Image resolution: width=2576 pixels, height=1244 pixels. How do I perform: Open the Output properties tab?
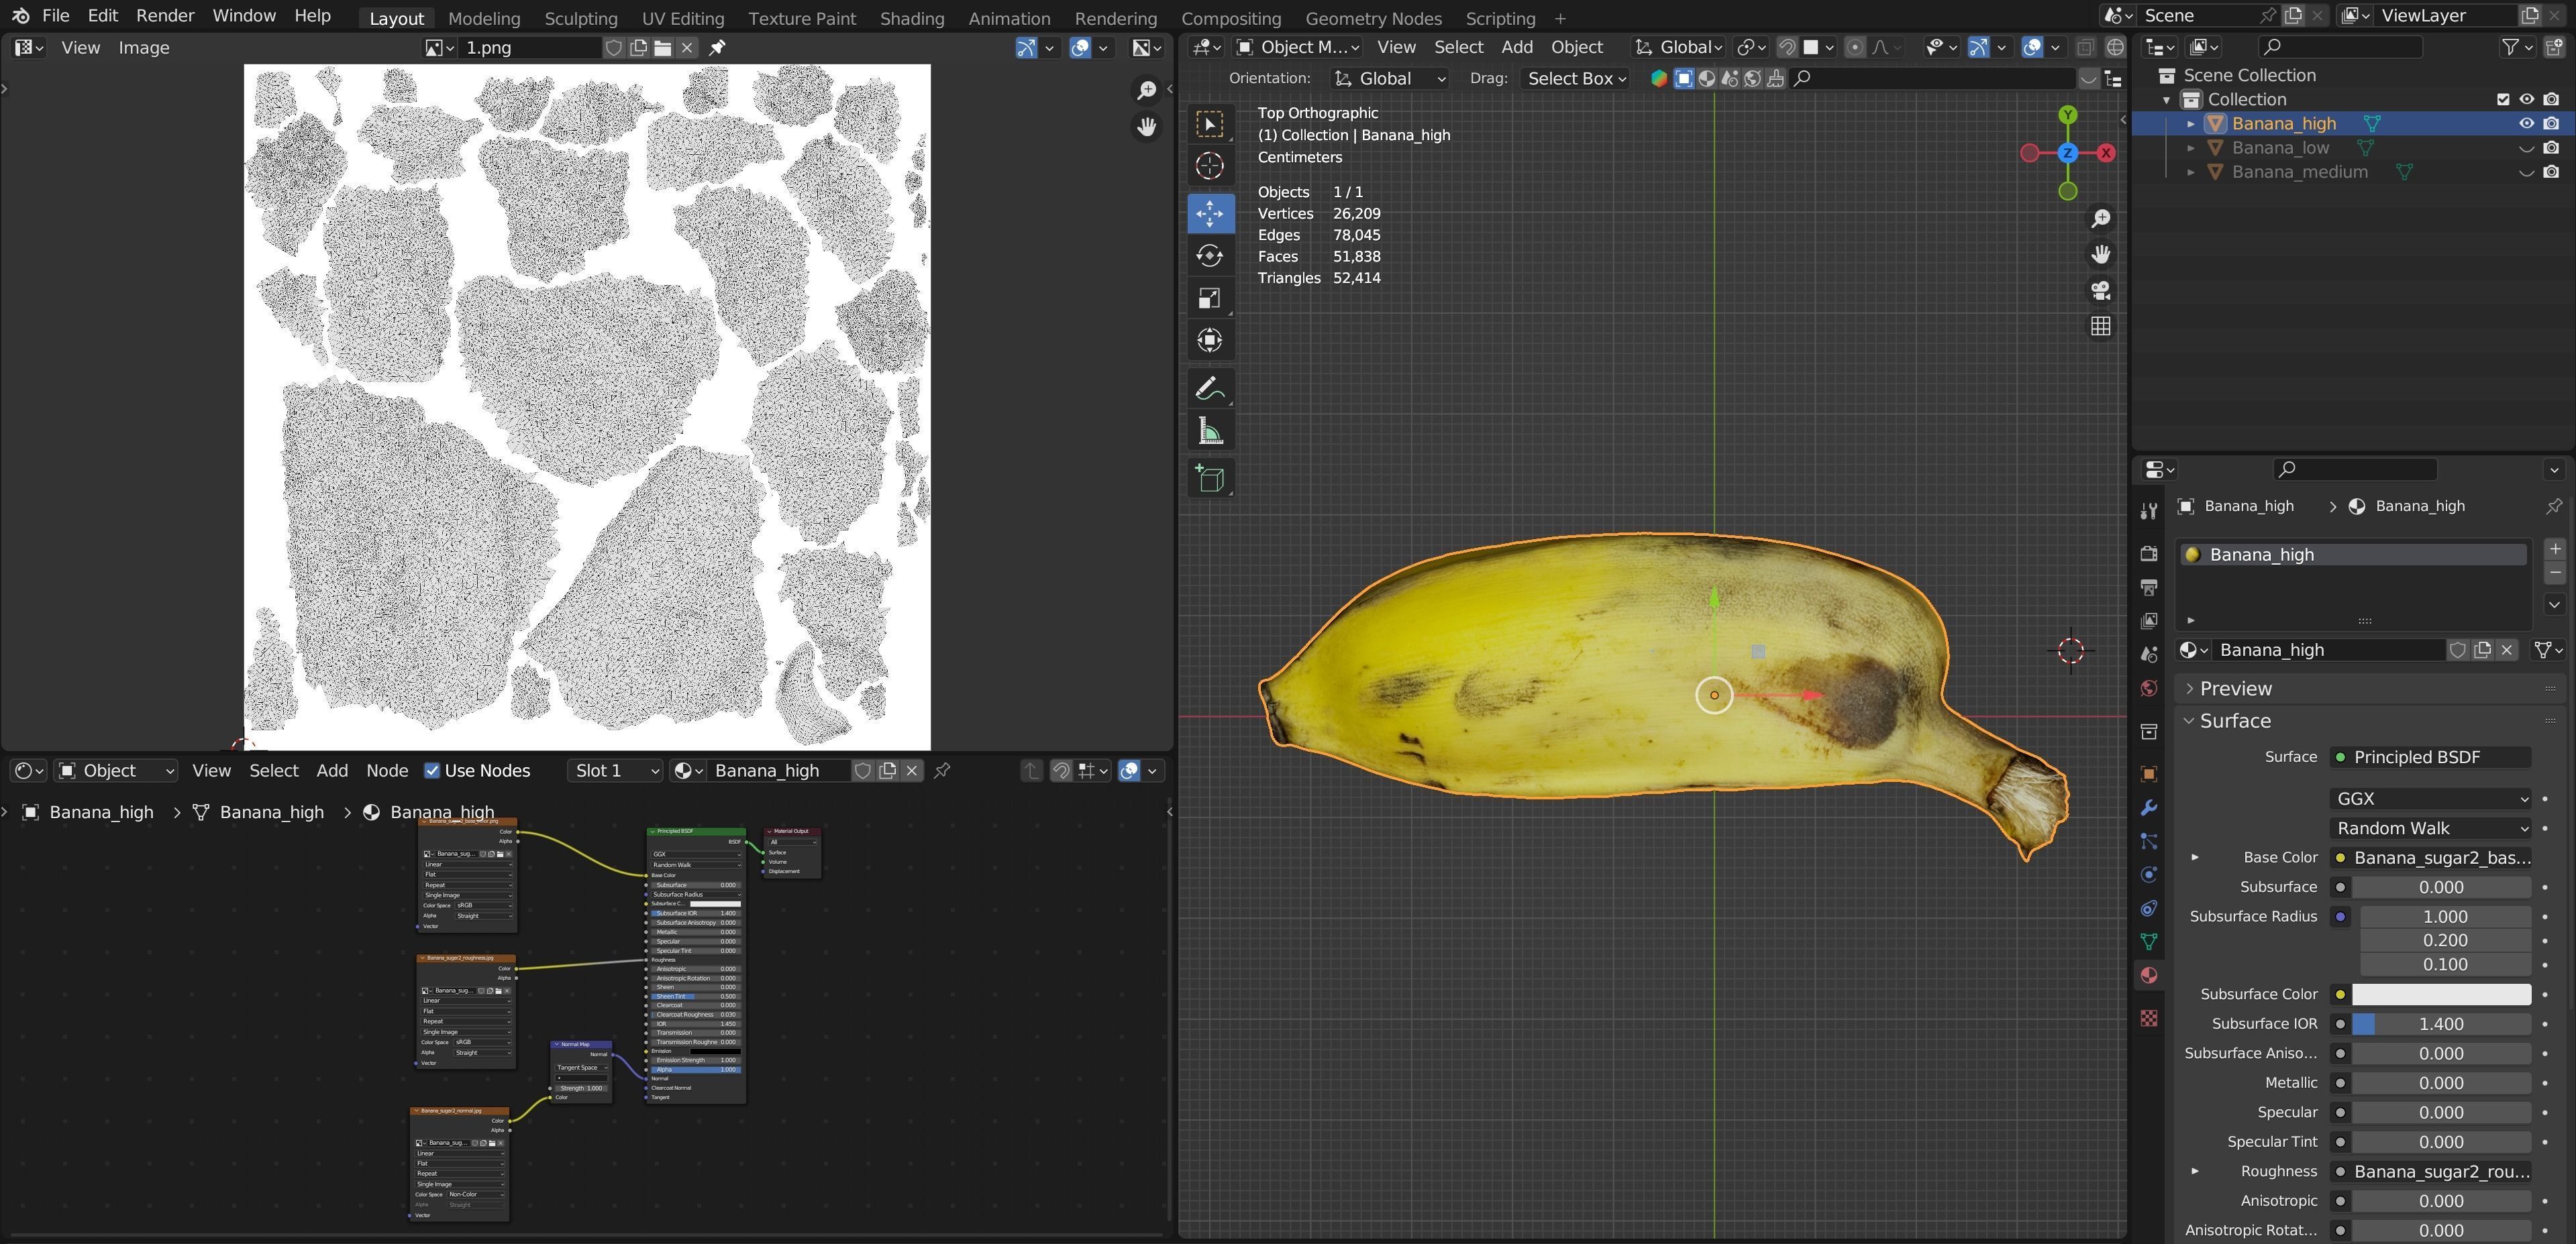pyautogui.click(x=2148, y=587)
